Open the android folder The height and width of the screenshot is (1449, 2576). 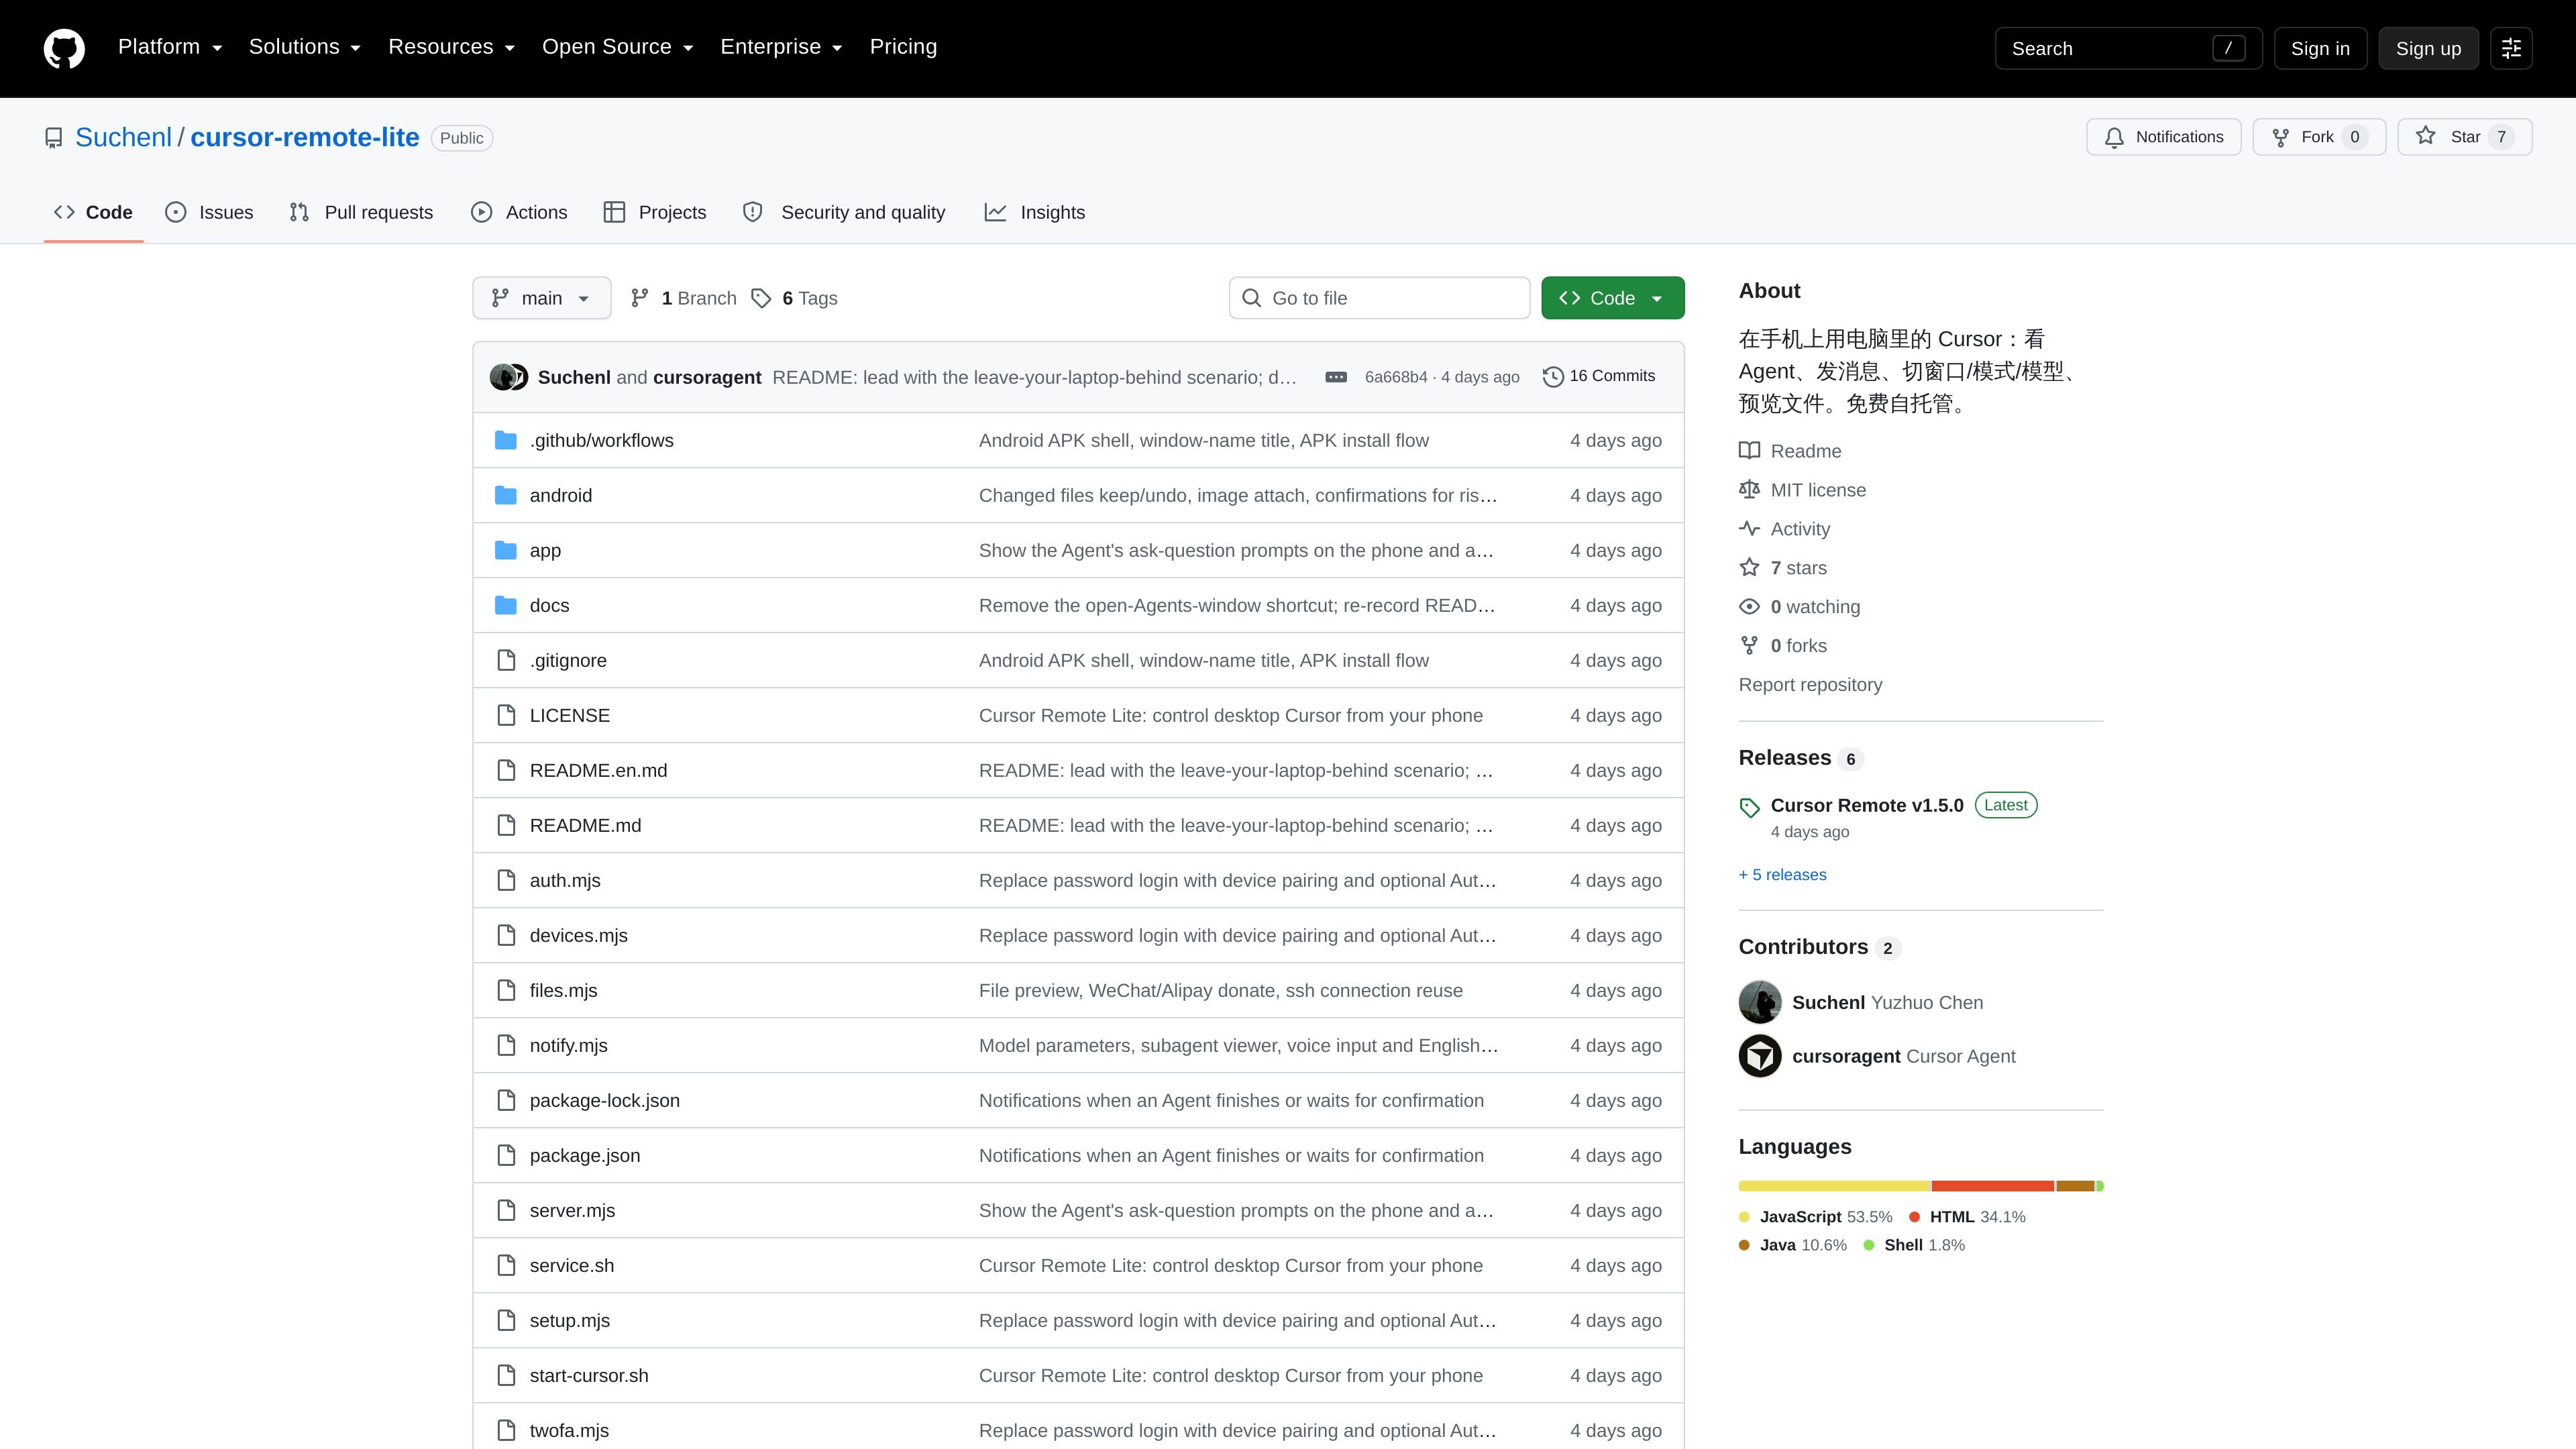560,496
